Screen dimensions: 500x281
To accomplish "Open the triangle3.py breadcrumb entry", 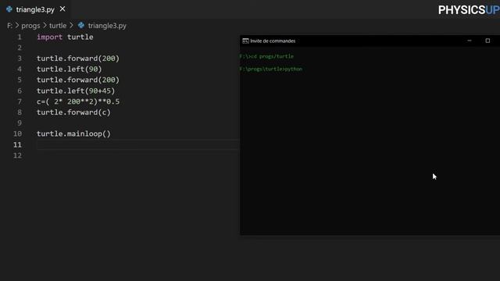I will (x=107, y=26).
